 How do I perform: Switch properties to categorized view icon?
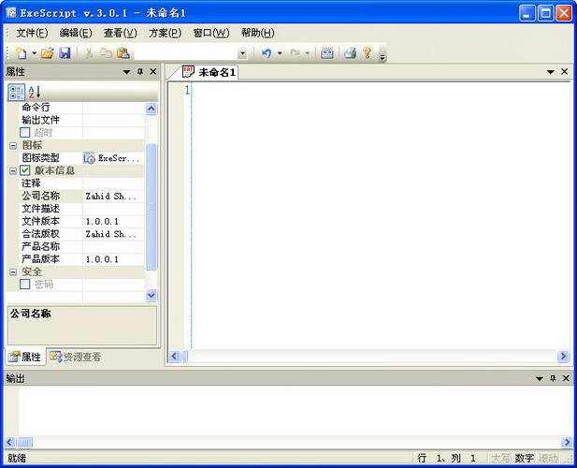(16, 93)
